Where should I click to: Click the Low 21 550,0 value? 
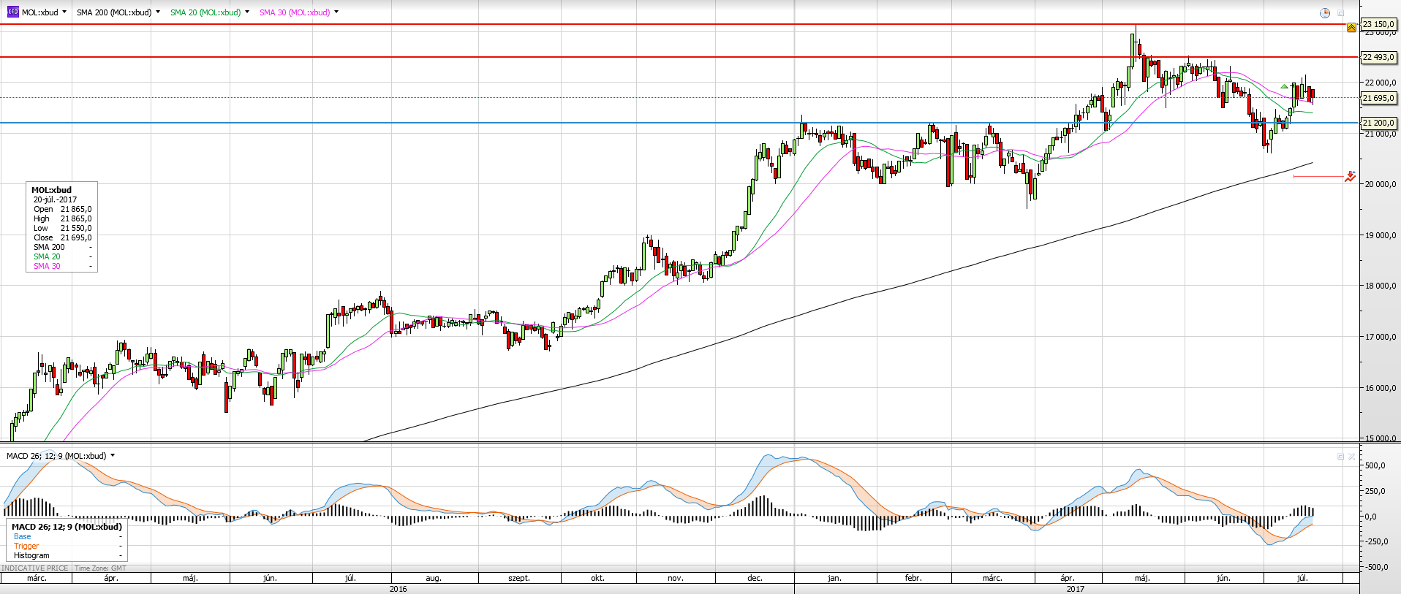76,228
